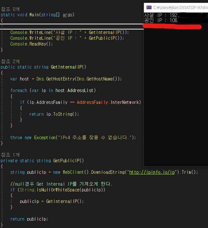The image size is (208, 228).
Task: Click GetPublicIP in 'private static string' declaration
Action: pos(66,161)
